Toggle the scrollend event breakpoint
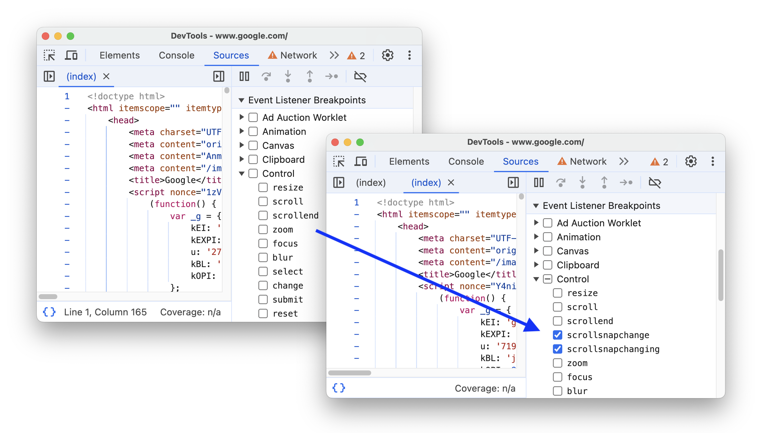Screen dimensions: 758x433 pos(556,321)
